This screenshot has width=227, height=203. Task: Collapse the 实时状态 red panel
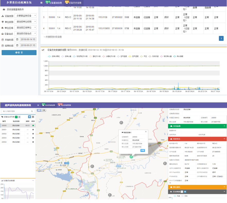click(x=224, y=139)
